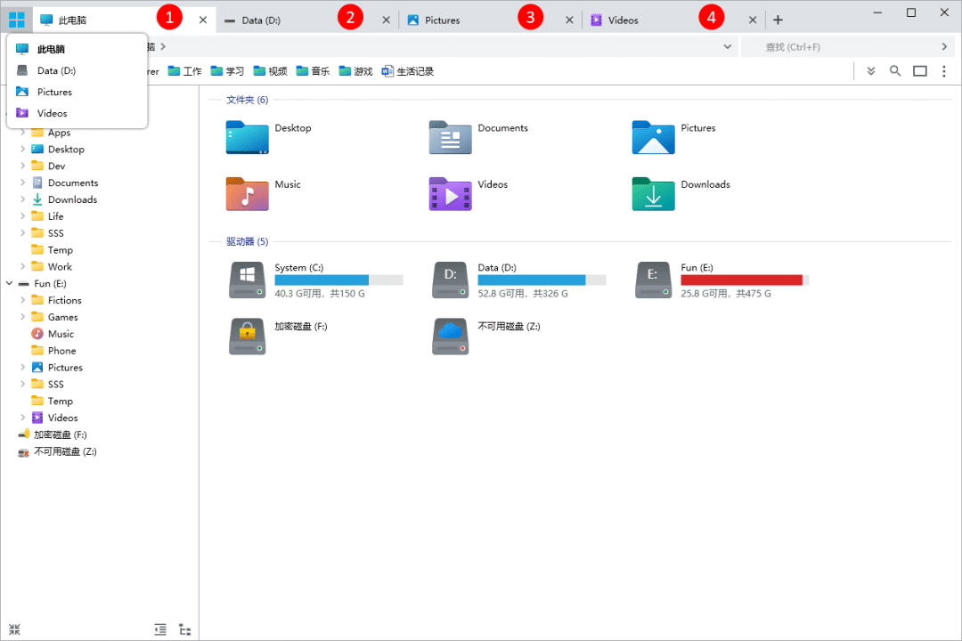Click the red capacity bar of Fun (E:)
Image resolution: width=962 pixels, height=641 pixels.
744,279
